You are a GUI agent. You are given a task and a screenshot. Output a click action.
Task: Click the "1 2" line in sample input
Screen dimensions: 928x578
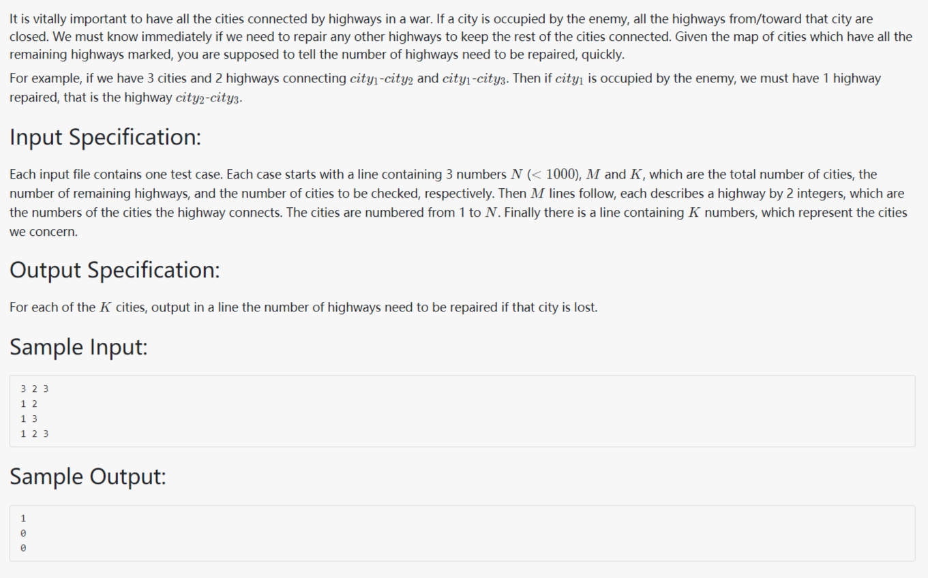tap(29, 404)
